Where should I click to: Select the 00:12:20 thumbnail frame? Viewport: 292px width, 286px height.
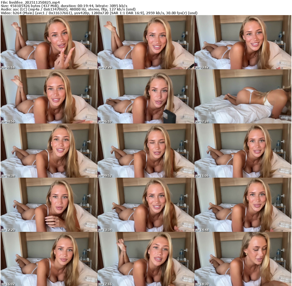(x=49, y=205)
